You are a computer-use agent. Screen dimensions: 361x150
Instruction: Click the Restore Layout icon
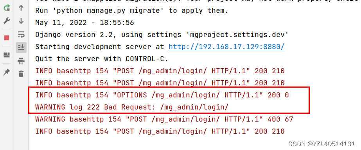[7, 55]
